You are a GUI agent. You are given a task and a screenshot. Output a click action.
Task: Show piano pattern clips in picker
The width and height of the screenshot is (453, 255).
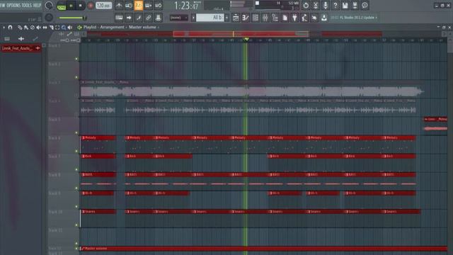(7, 39)
